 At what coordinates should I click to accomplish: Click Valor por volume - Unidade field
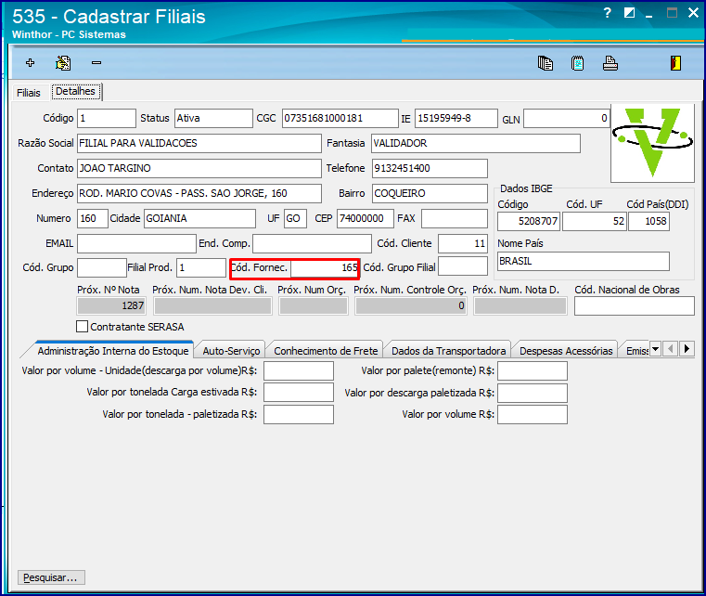299,371
